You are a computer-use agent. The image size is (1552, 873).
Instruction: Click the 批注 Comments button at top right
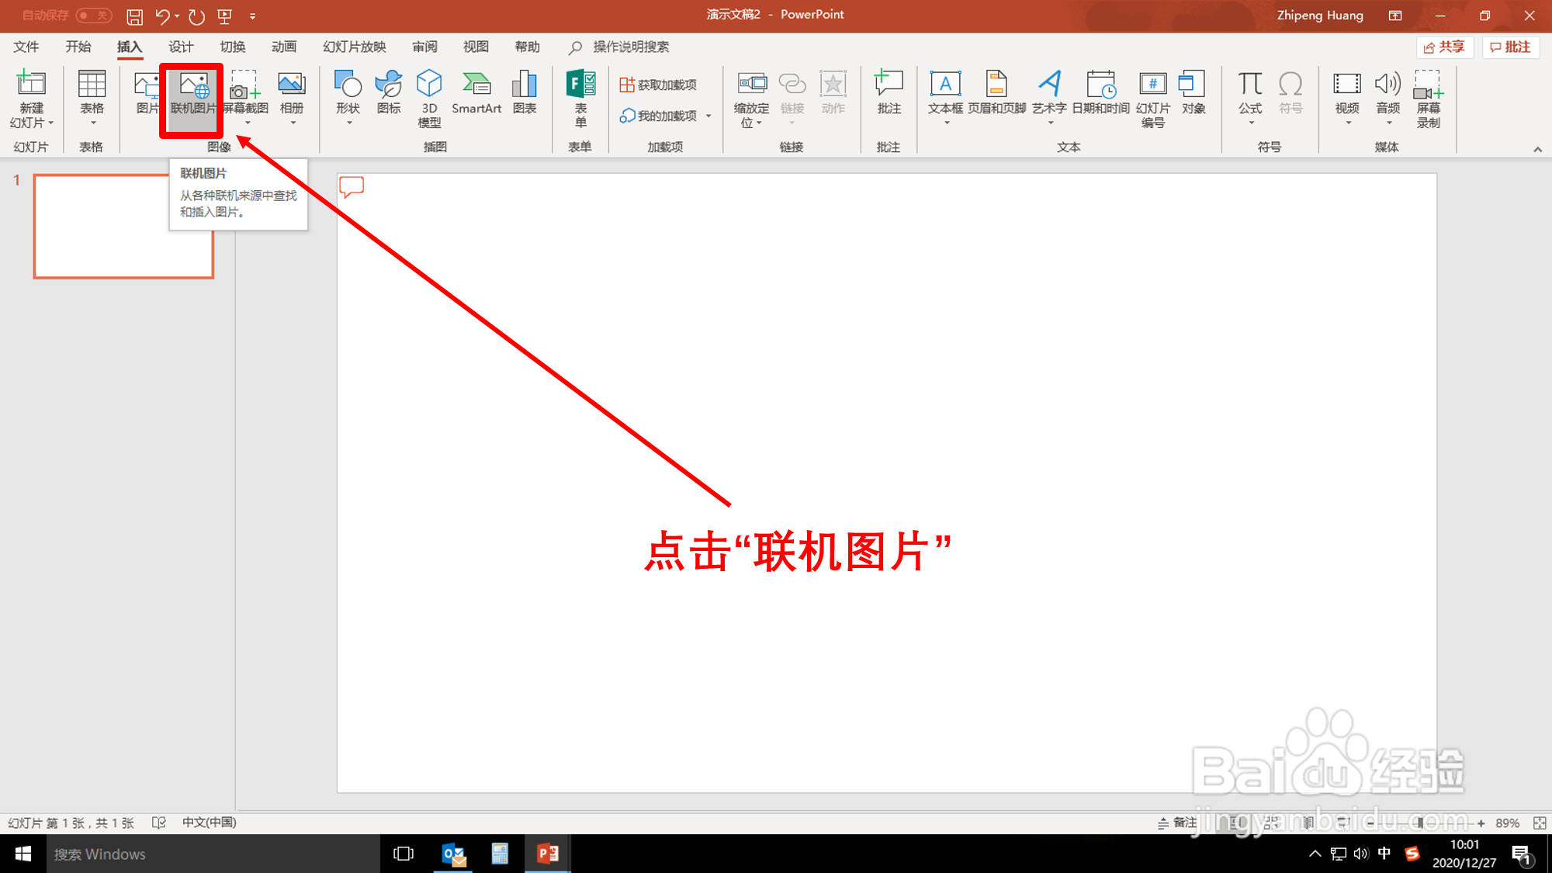click(x=1510, y=47)
